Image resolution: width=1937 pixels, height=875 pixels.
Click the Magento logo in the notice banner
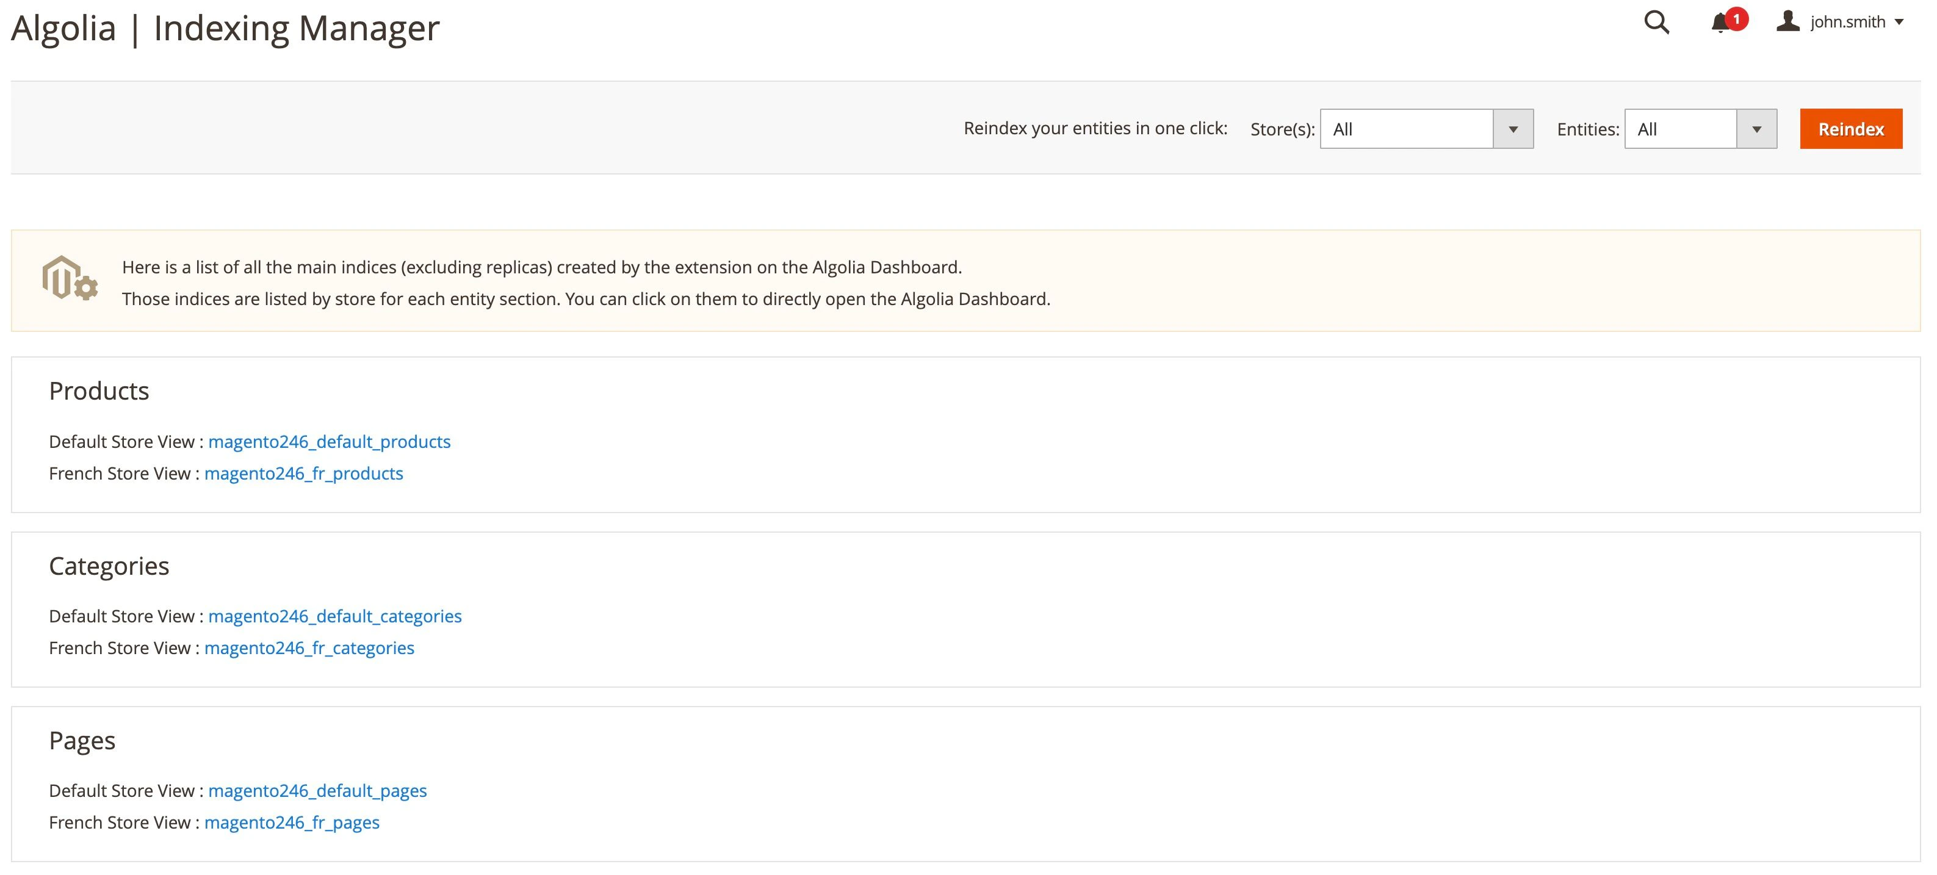point(69,281)
